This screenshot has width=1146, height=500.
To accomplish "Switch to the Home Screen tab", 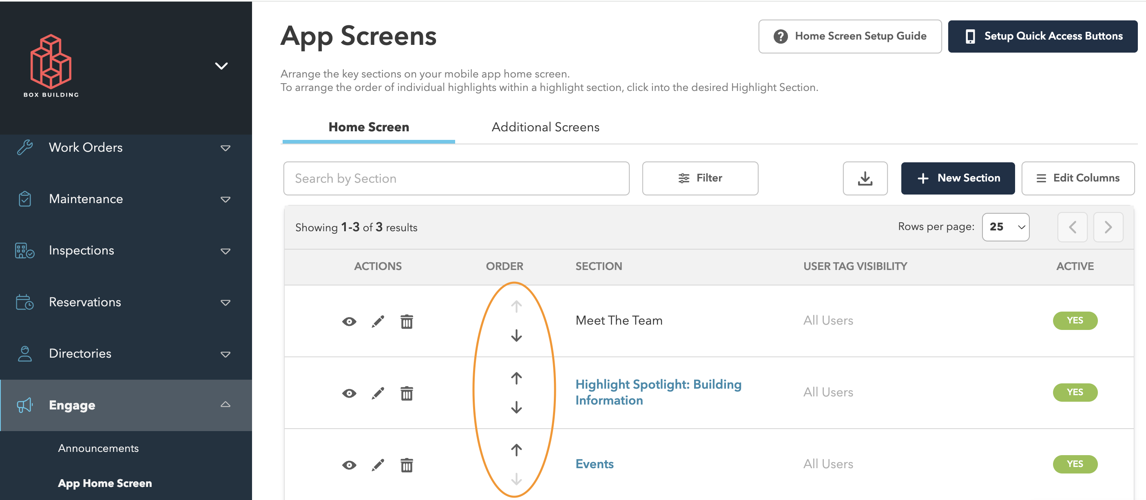I will 369,127.
